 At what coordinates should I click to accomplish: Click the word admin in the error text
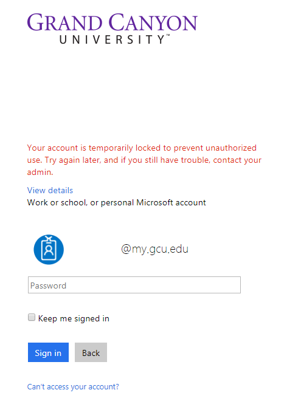40,172
